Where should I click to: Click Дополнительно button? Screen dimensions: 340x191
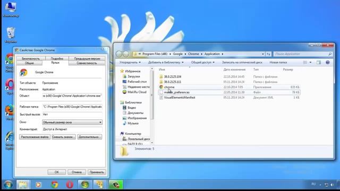point(90,137)
